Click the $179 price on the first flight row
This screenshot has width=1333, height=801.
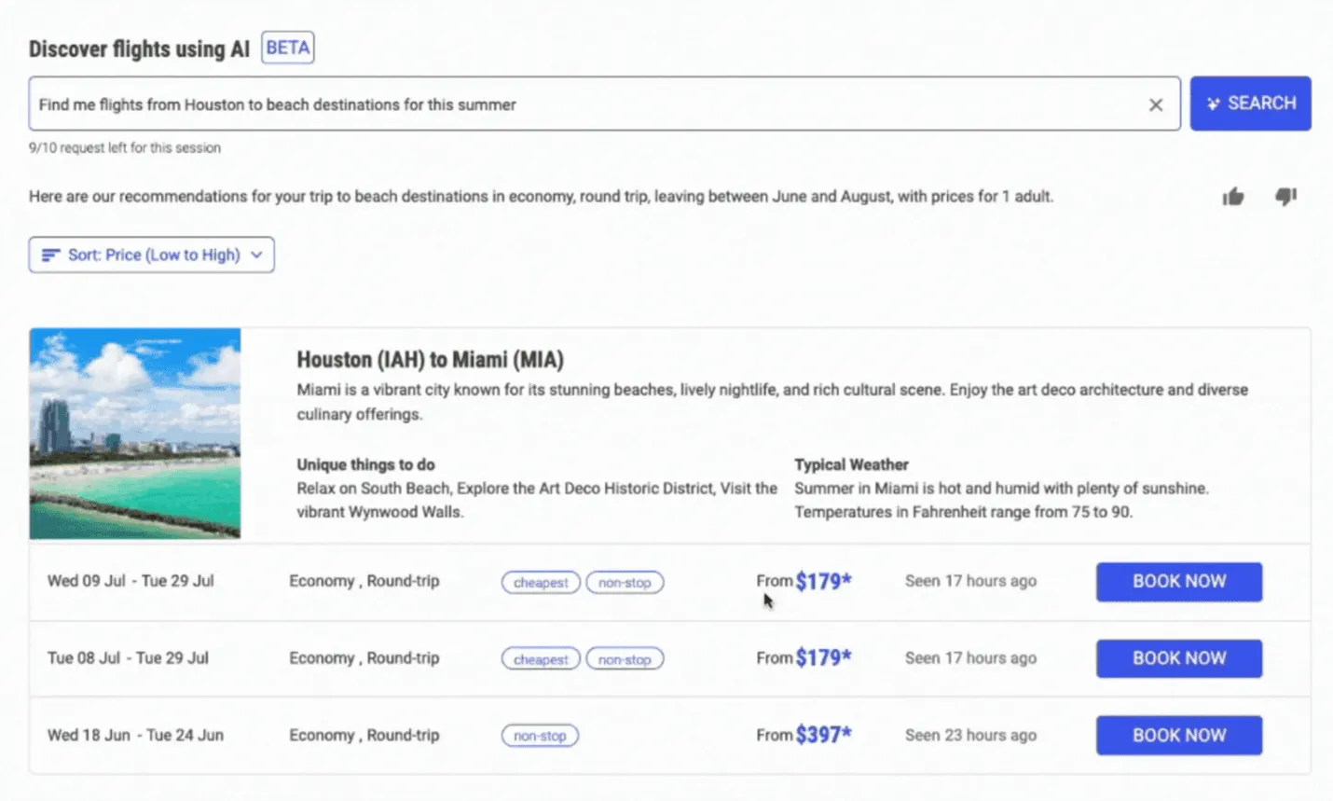click(x=823, y=582)
